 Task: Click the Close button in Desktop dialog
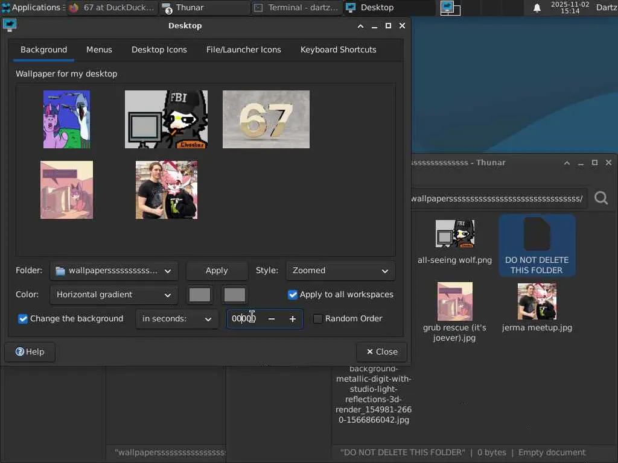pyautogui.click(x=381, y=351)
